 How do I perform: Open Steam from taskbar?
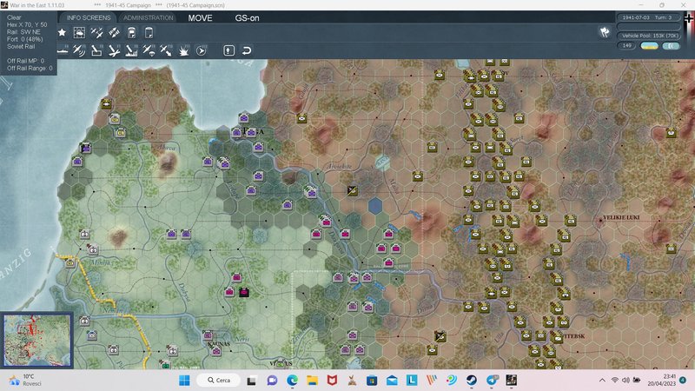point(471,380)
